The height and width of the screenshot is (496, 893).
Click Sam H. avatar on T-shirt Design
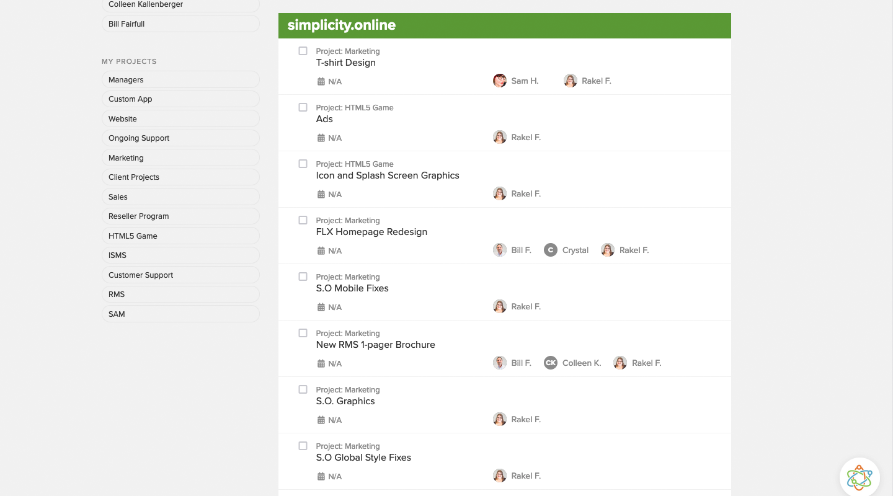coord(500,81)
